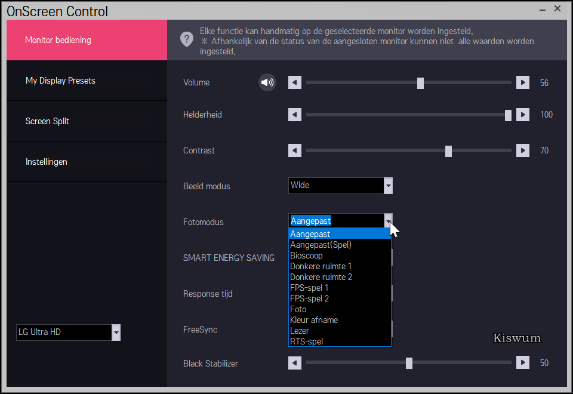This screenshot has height=394, width=573.
Task: Go to the Screen Split tab
Action: 87,121
